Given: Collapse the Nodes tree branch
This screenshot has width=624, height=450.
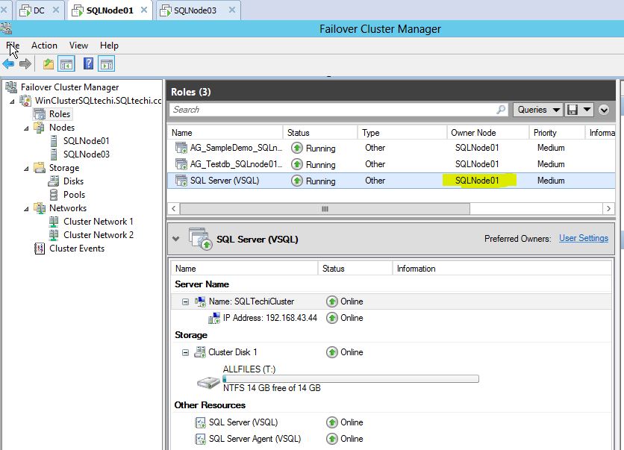Looking at the screenshot, I should pos(26,128).
